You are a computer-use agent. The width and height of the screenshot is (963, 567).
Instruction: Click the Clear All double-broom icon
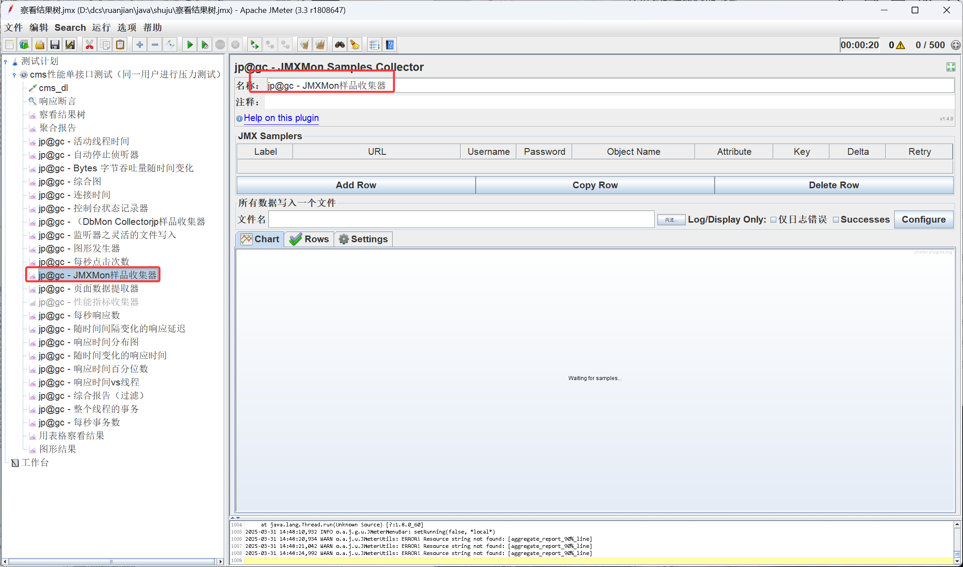click(320, 45)
